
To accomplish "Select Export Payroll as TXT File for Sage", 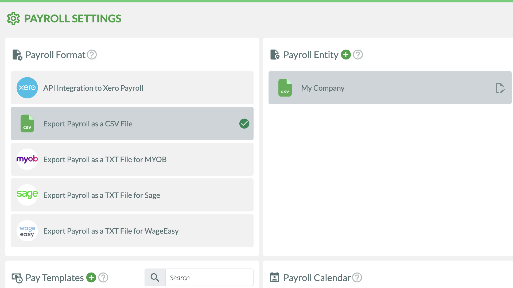I will [132, 195].
